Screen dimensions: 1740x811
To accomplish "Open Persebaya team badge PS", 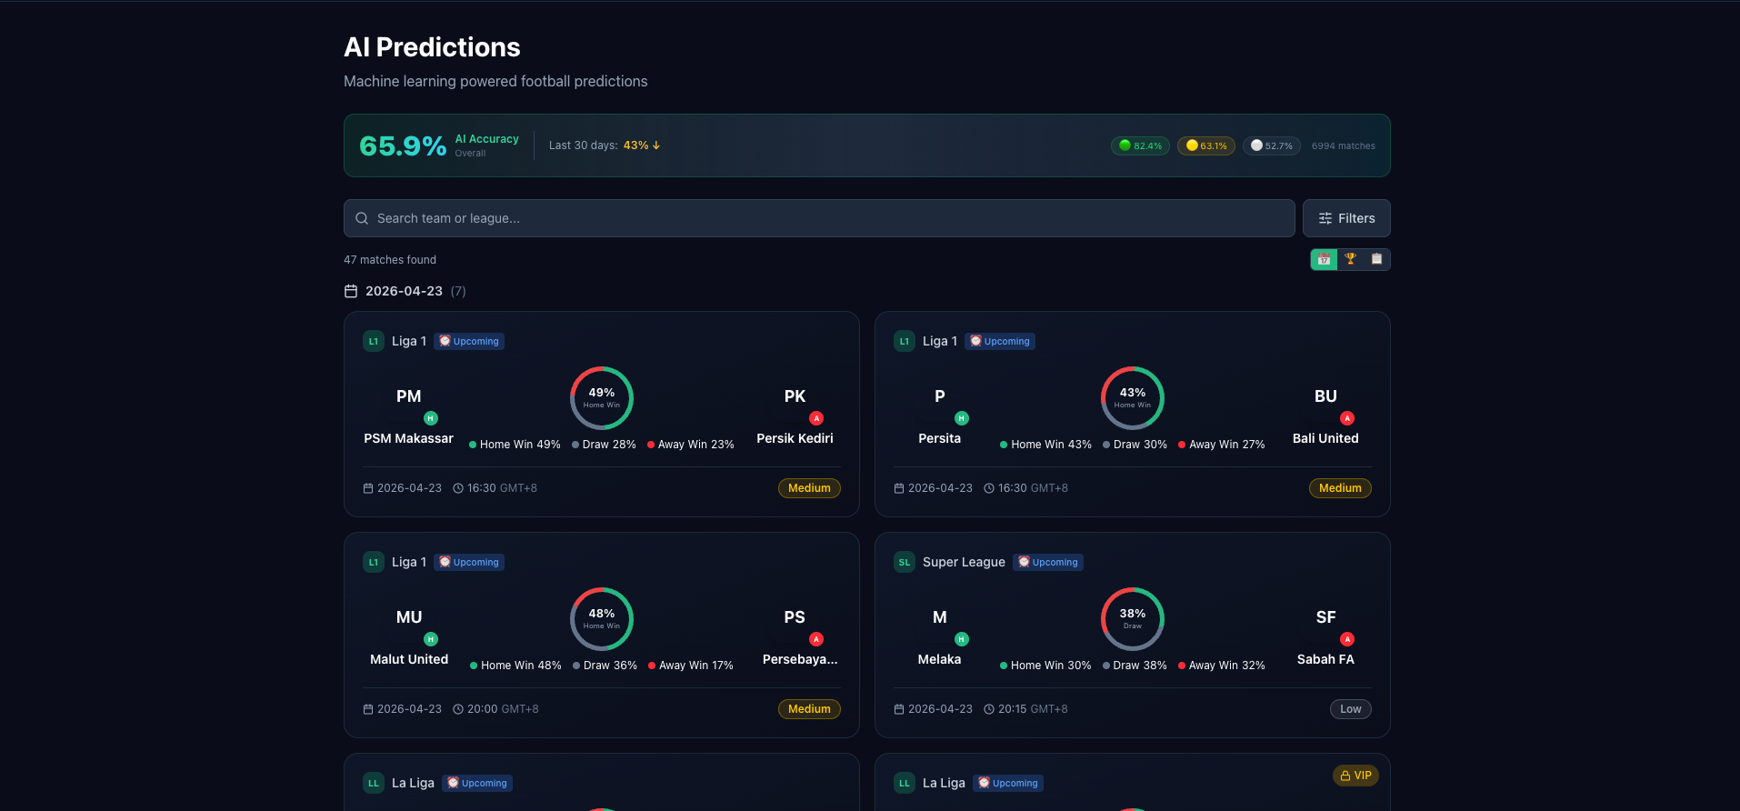I will pos(795,617).
